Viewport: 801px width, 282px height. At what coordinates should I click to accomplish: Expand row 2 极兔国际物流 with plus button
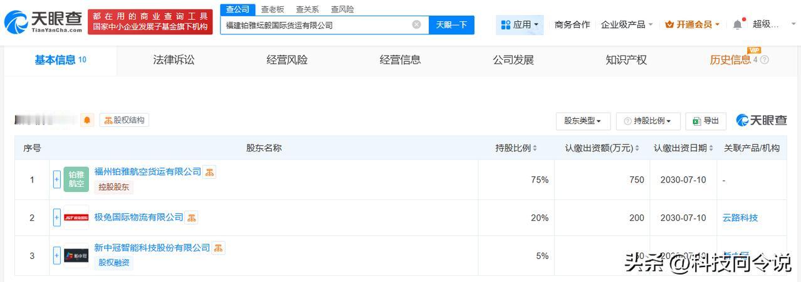pos(57,218)
